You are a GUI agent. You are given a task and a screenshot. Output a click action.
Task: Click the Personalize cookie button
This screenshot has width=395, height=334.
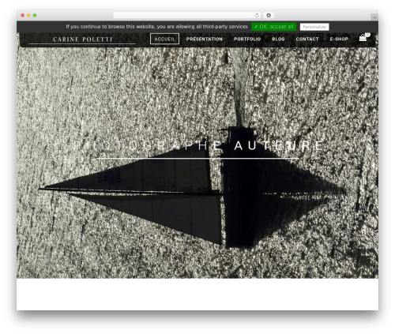[x=314, y=27]
